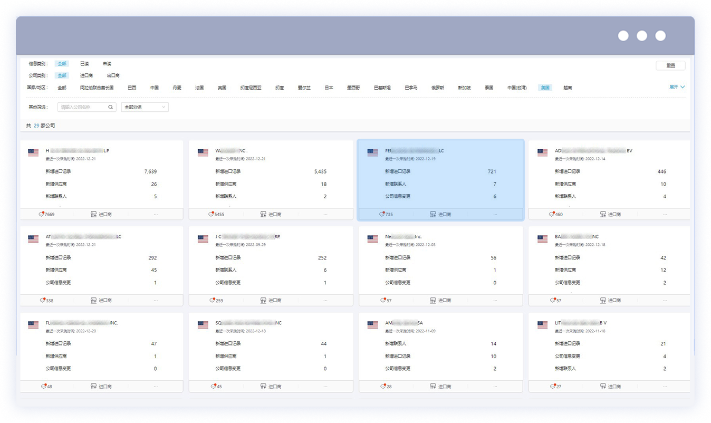Click the company name search input field
Screen dimensions: 711x423
pos(83,107)
